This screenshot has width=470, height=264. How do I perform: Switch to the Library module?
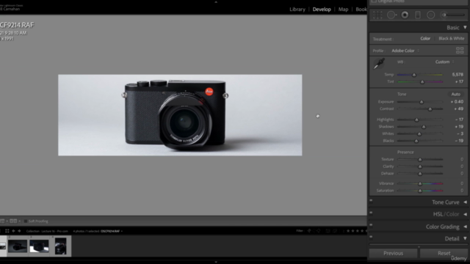297,10
